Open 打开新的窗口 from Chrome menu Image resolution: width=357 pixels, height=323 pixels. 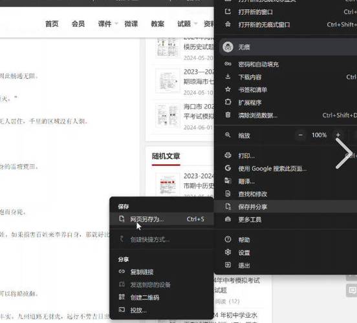click(x=286, y=12)
